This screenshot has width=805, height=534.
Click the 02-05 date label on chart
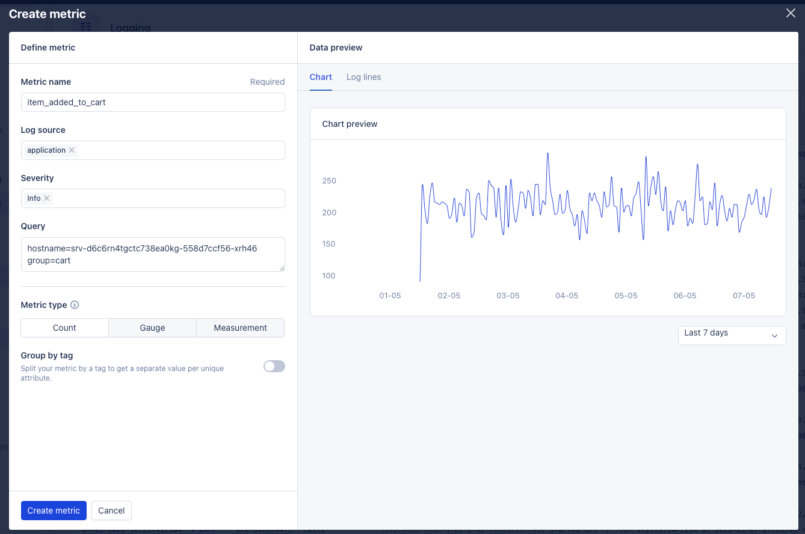tap(449, 296)
